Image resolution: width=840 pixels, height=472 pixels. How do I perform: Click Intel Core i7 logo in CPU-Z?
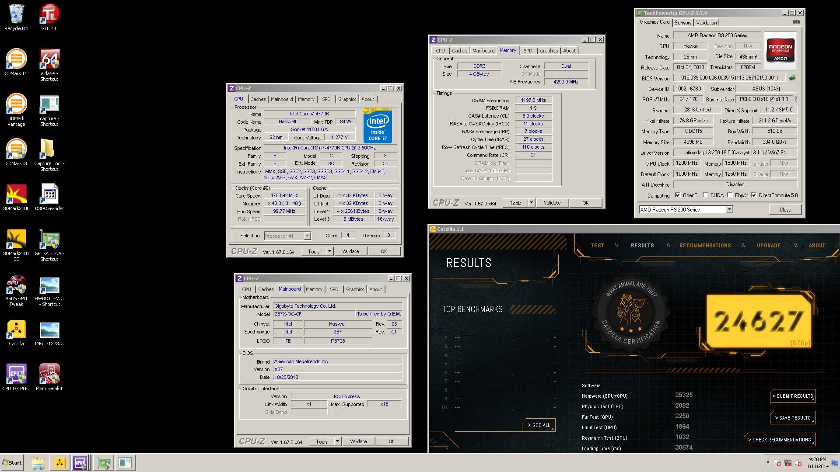click(x=377, y=125)
